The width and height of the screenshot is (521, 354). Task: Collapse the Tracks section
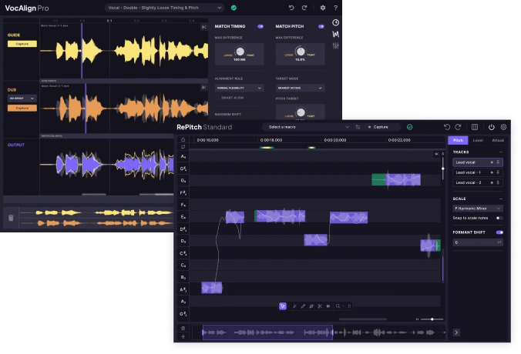point(500,152)
